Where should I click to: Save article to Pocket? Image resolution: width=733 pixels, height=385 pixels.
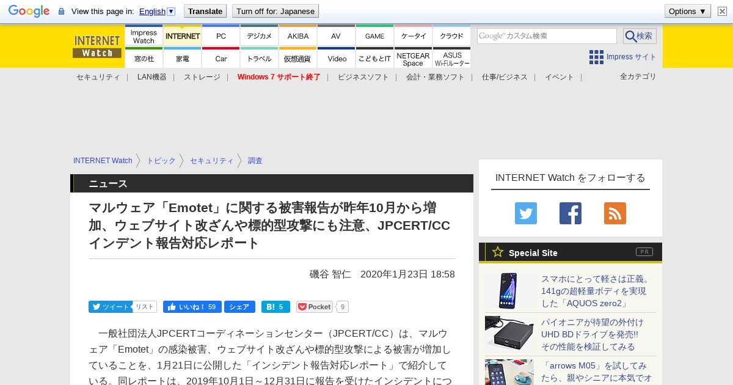coord(315,307)
